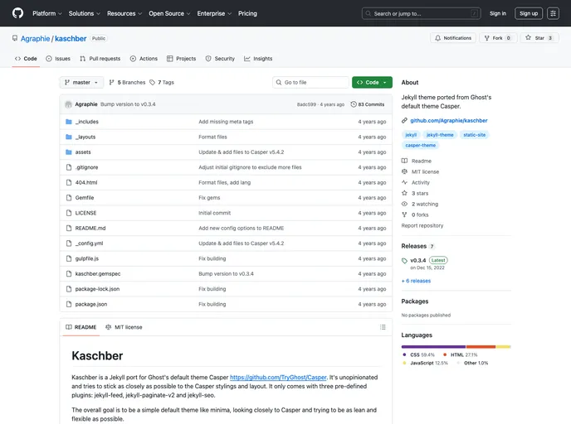Open GitHub Copilot icon in header
The width and height of the screenshot is (571, 424).
click(x=554, y=13)
